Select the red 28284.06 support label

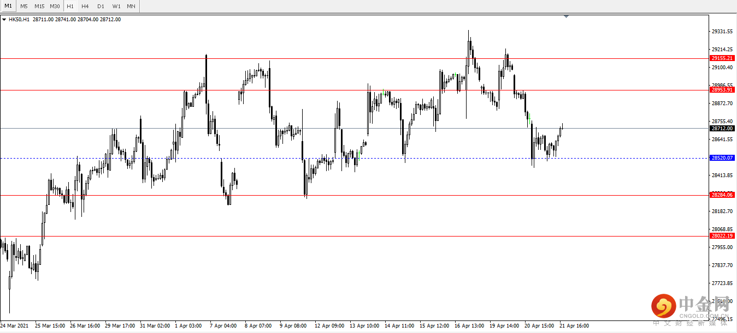[x=722, y=195]
